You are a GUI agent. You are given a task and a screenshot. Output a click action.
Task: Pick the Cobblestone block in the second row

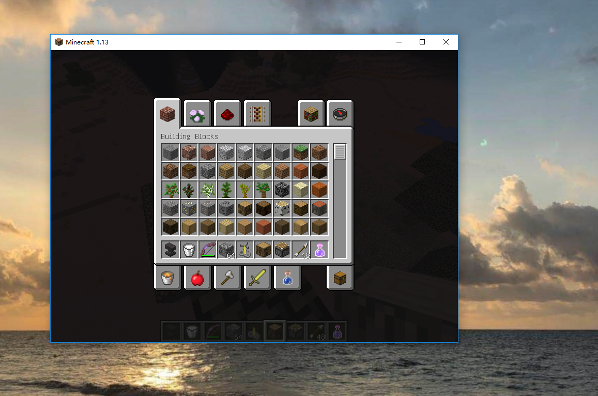point(207,171)
